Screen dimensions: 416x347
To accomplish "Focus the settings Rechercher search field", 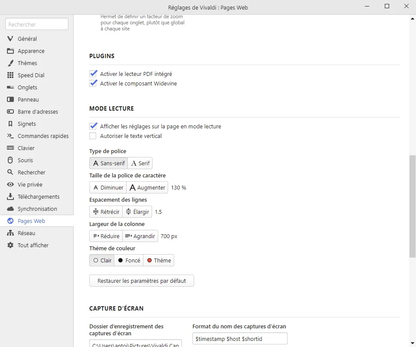I will point(37,24).
